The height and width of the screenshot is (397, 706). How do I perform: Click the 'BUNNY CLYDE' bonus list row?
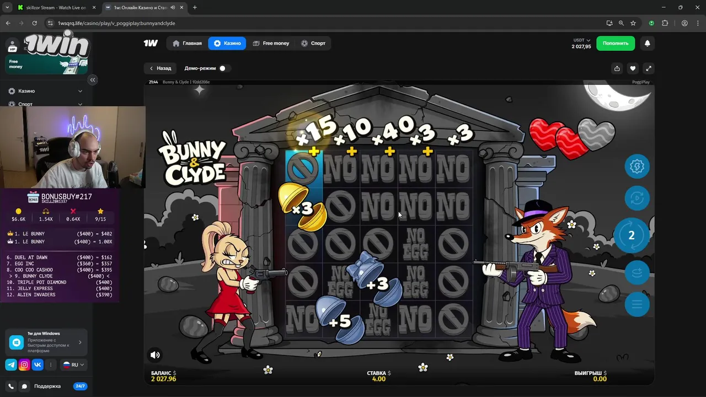60,276
